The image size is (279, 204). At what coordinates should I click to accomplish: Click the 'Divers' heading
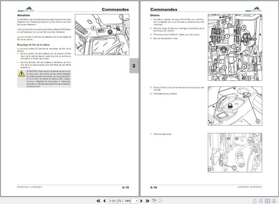pyautogui.click(x=155, y=15)
